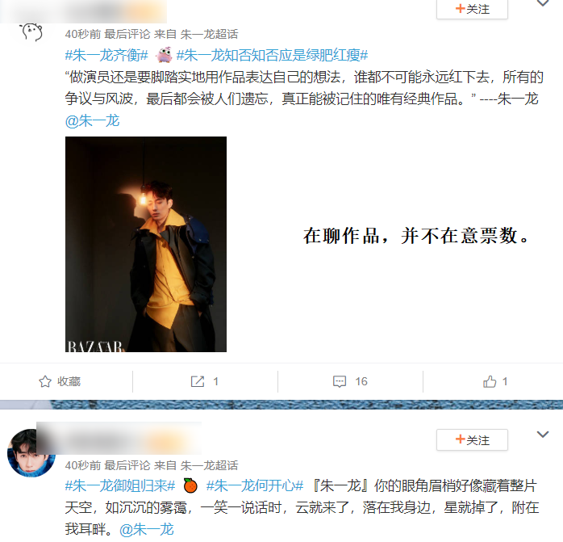Open the hashtag #朱一龙何开心#

coord(255,486)
